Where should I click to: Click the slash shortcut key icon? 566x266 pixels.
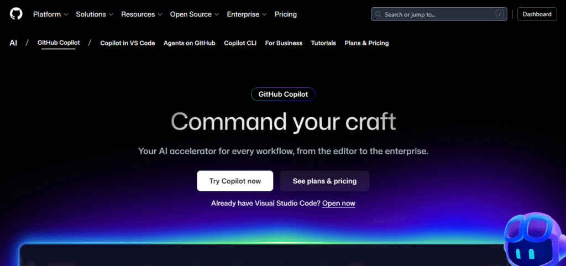(500, 14)
